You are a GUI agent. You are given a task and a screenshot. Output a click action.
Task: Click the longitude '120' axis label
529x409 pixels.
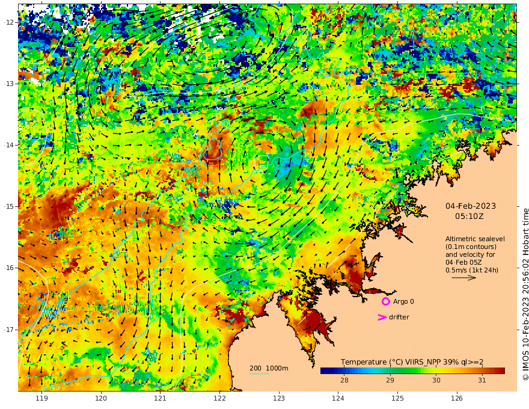[x=101, y=398]
